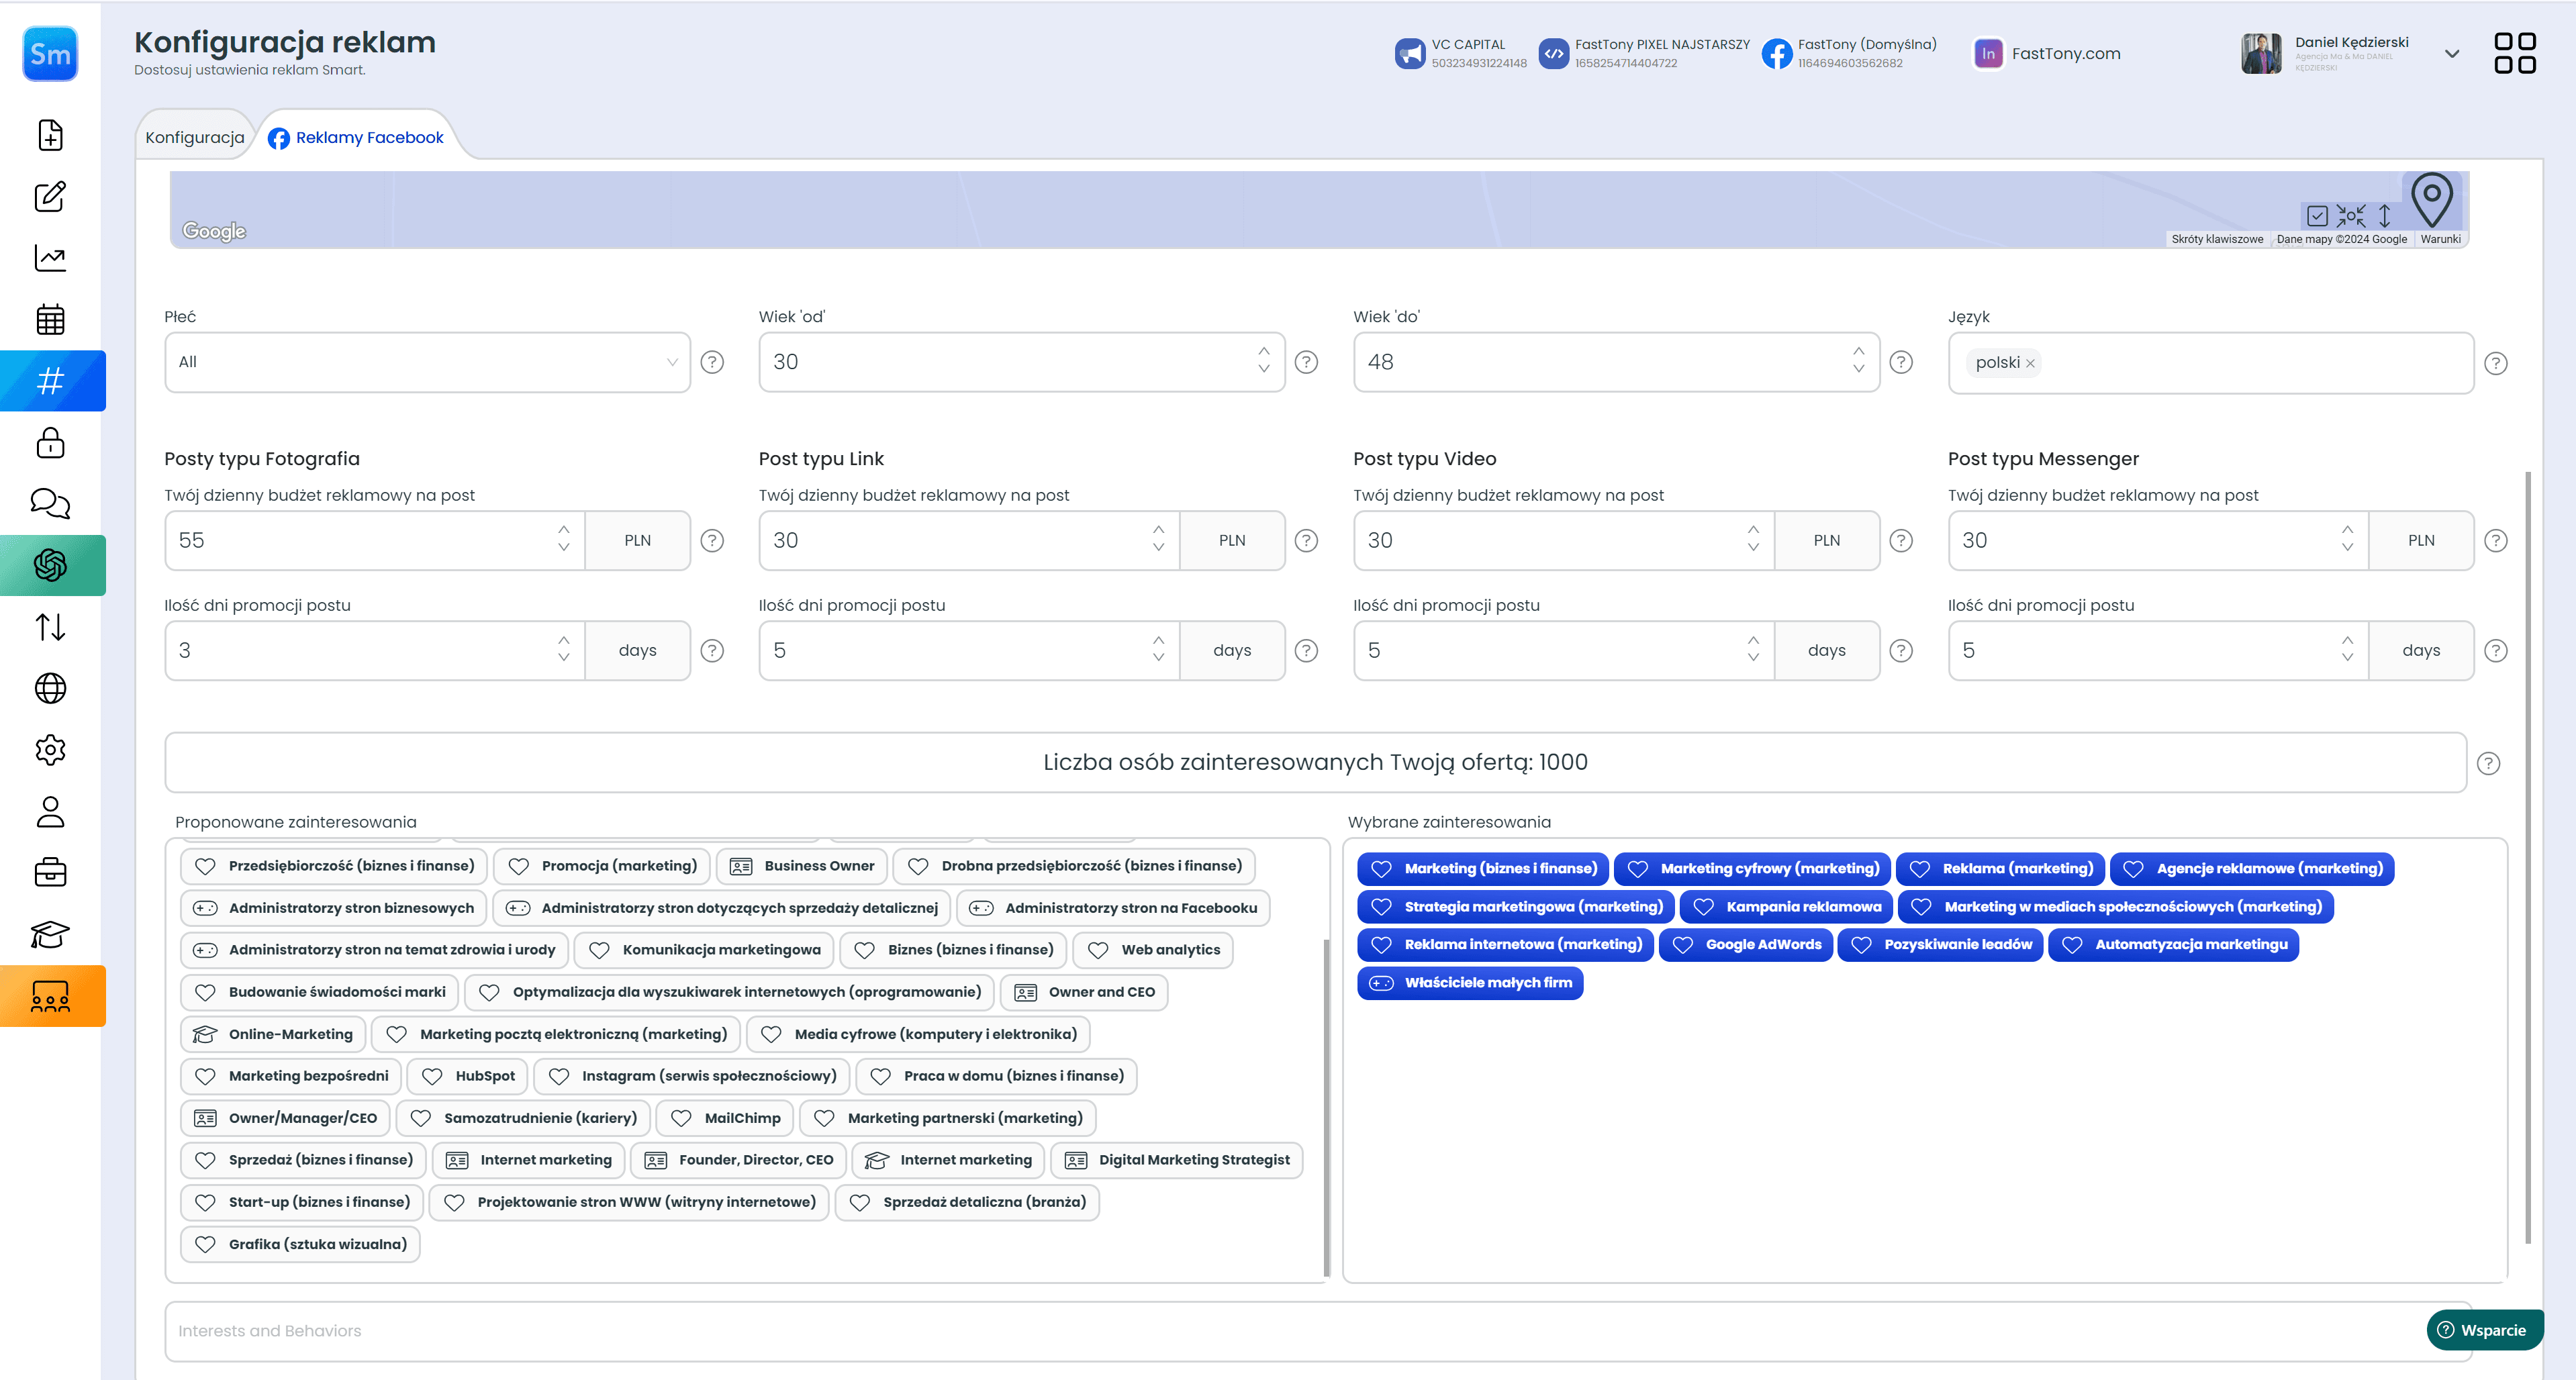Image resolution: width=2576 pixels, height=1380 pixels.
Task: Add interest MailChimp
Action: 725,1118
